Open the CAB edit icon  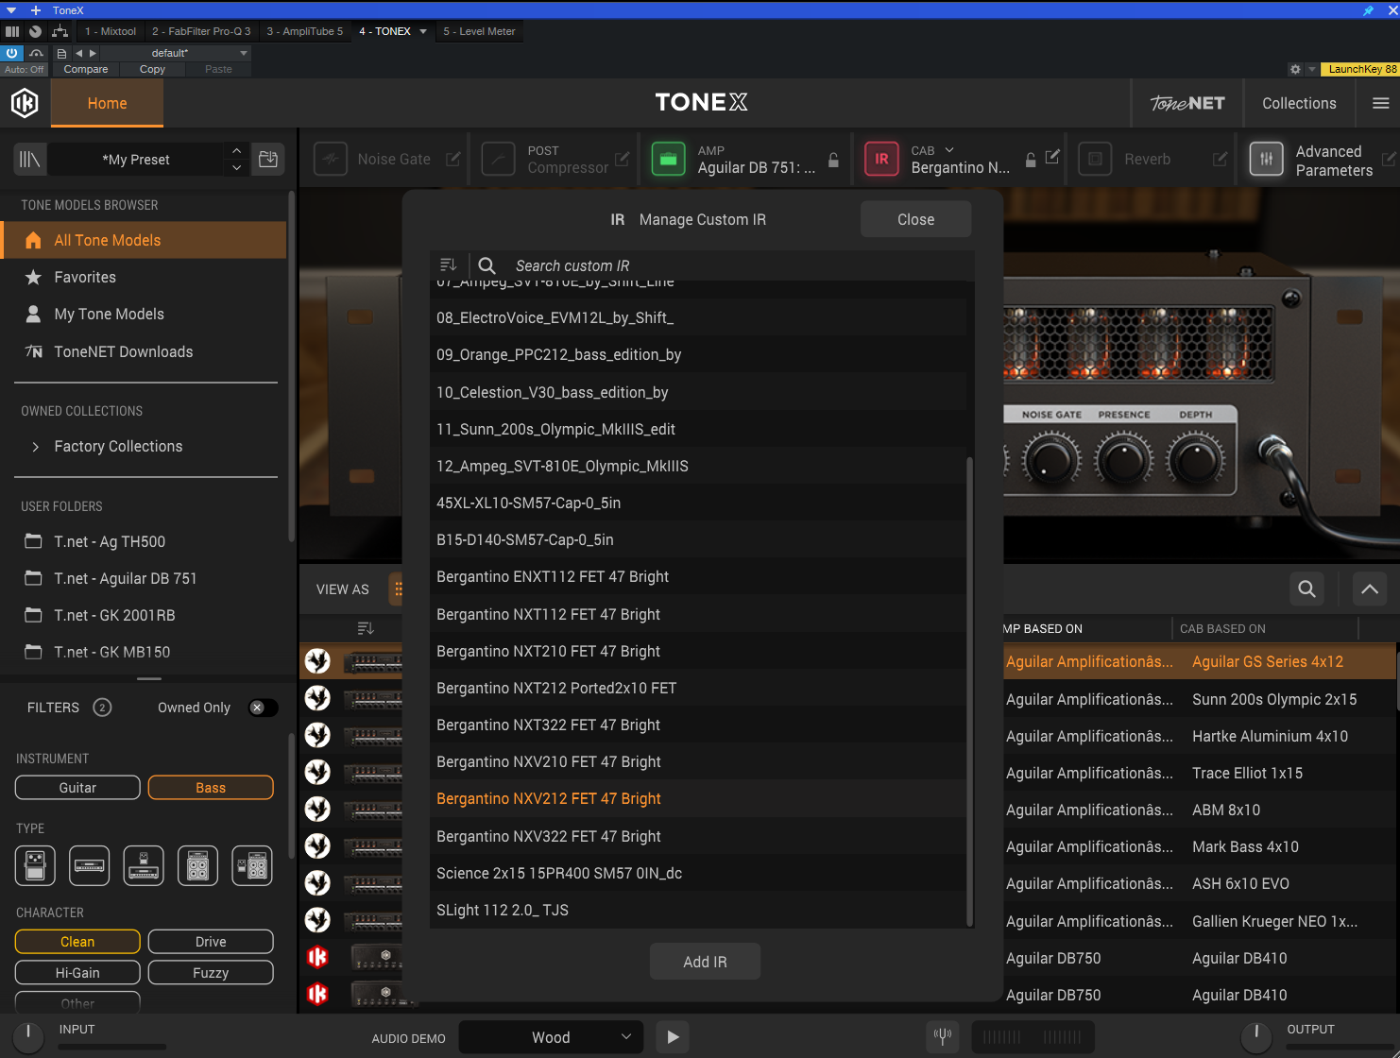click(1052, 157)
